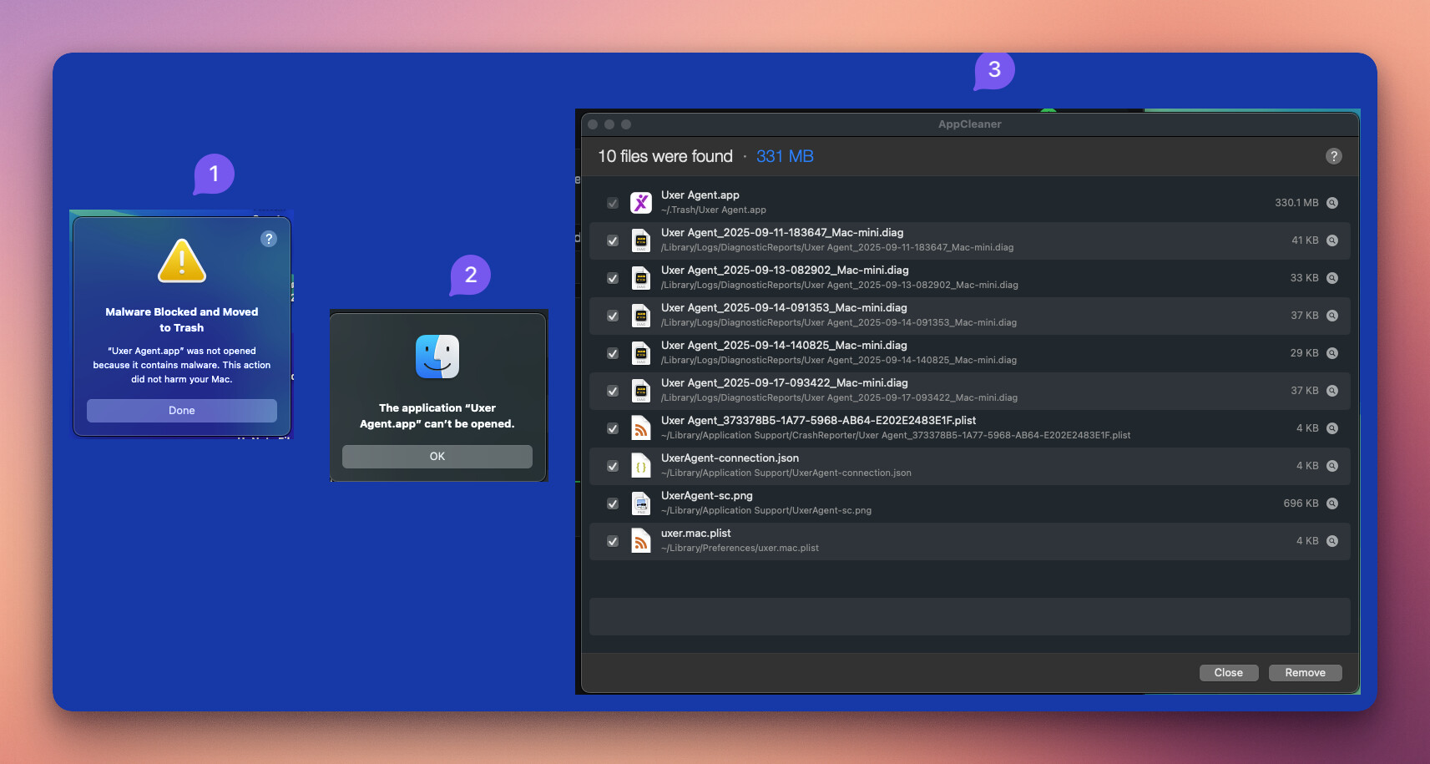Uncheck the UxerAgent-sc.png checkbox
1430x764 pixels.
[613, 503]
